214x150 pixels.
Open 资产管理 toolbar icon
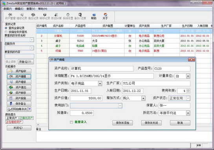tap(10, 16)
